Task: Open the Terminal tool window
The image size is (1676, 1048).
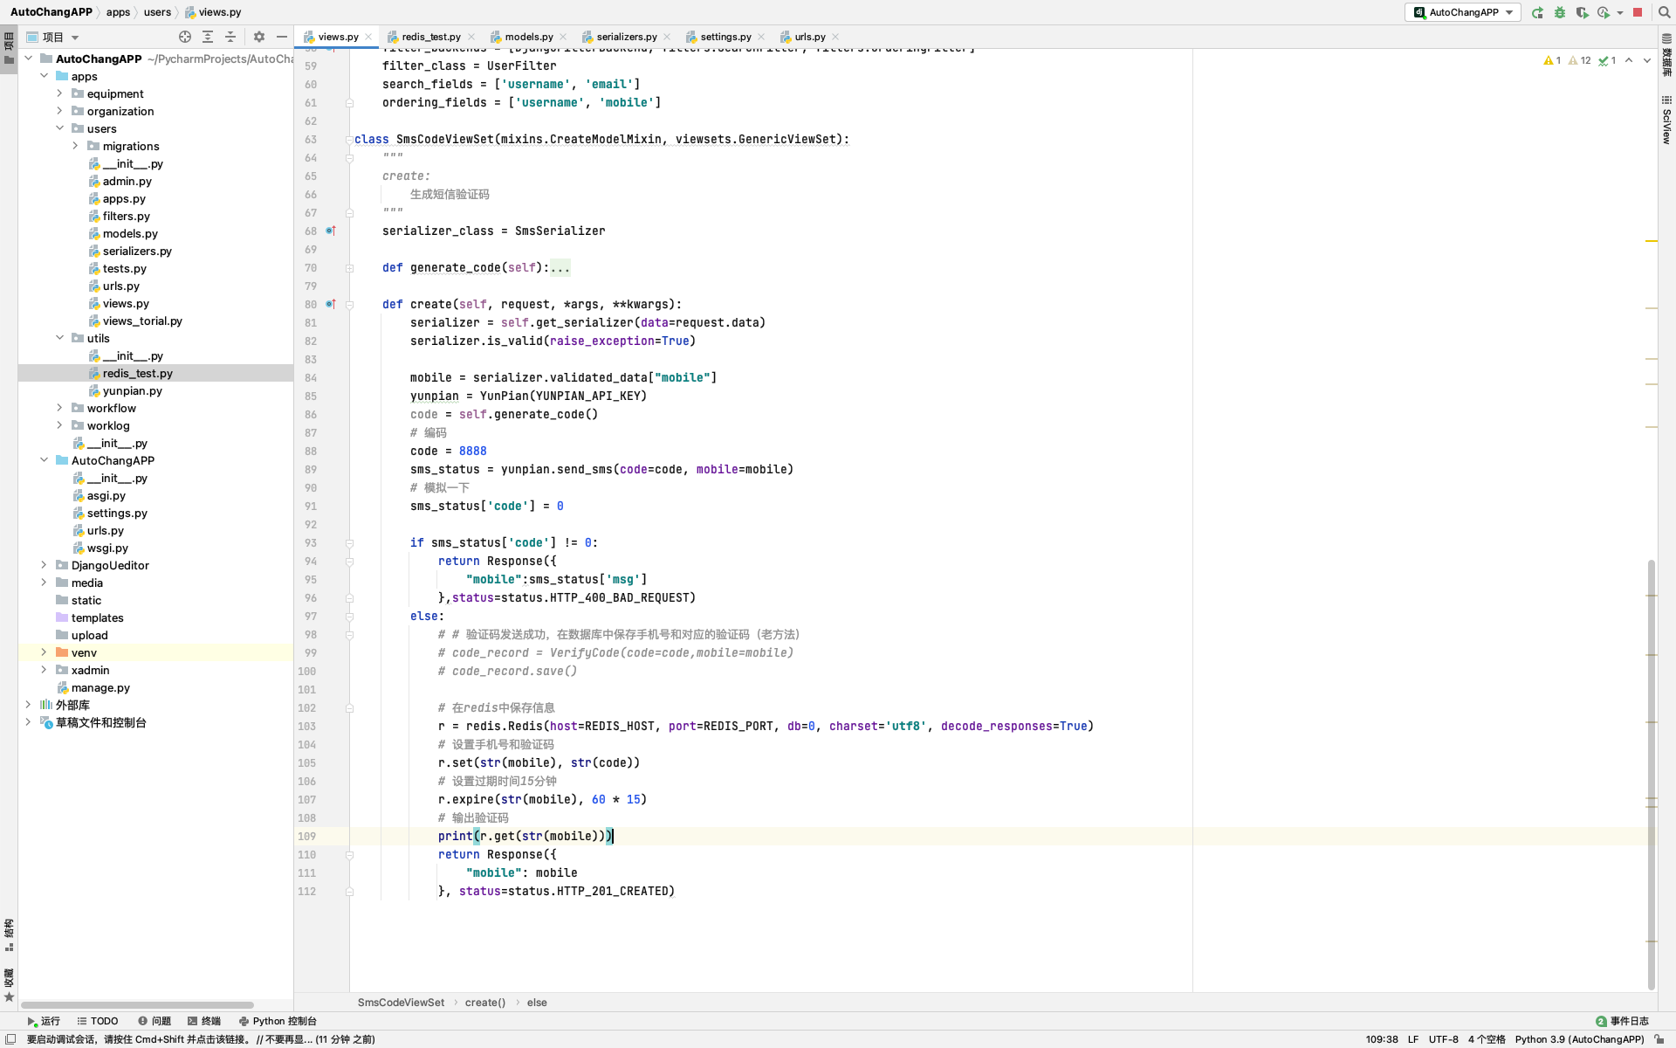Action: [204, 1021]
